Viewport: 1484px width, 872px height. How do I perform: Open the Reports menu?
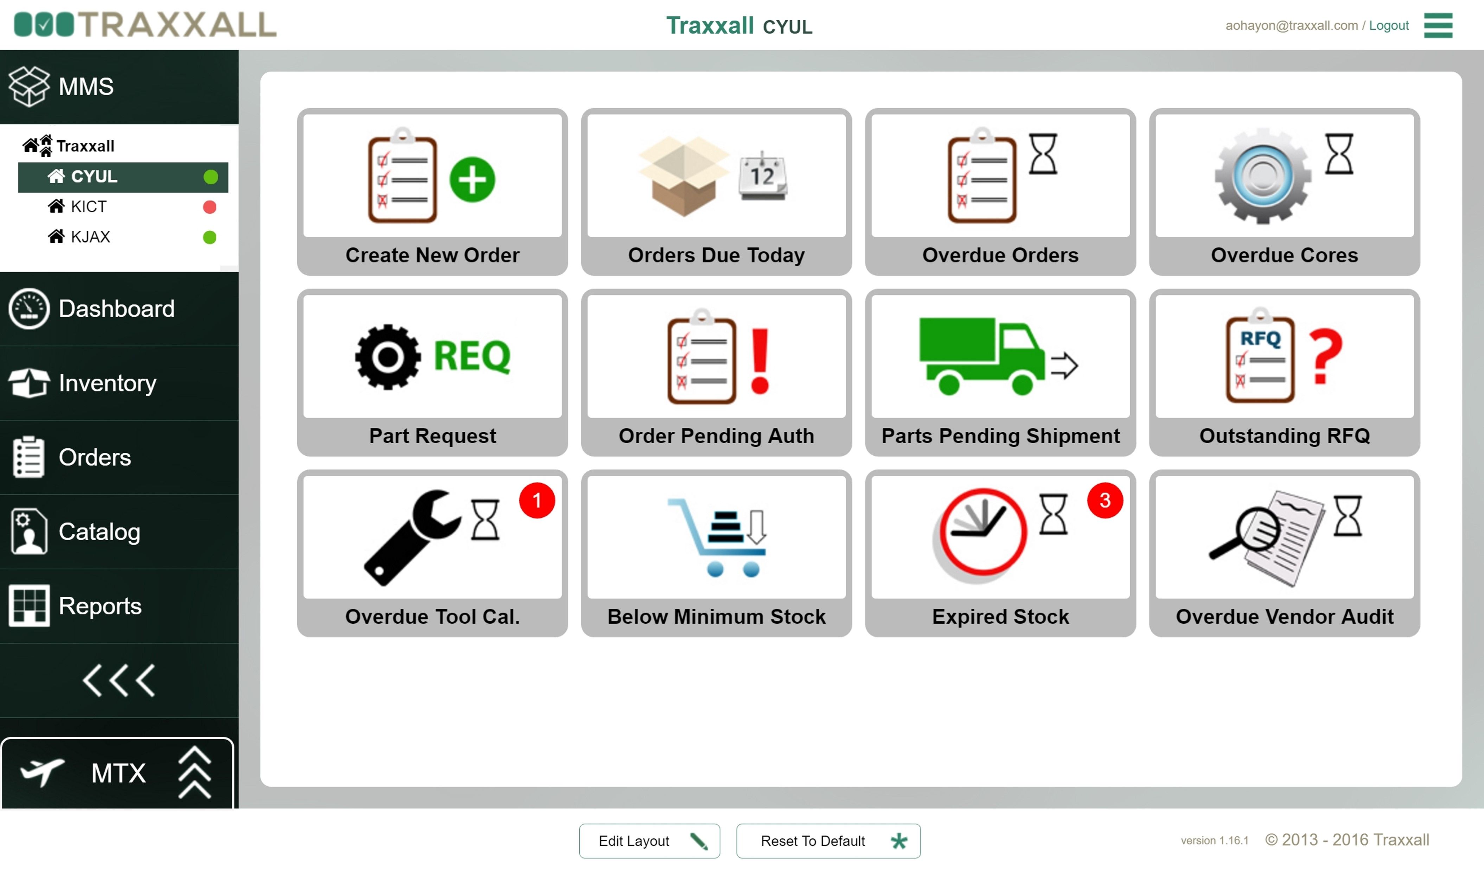[100, 606]
